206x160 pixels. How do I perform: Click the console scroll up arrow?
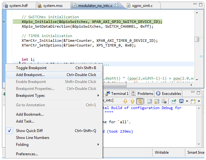199,108
